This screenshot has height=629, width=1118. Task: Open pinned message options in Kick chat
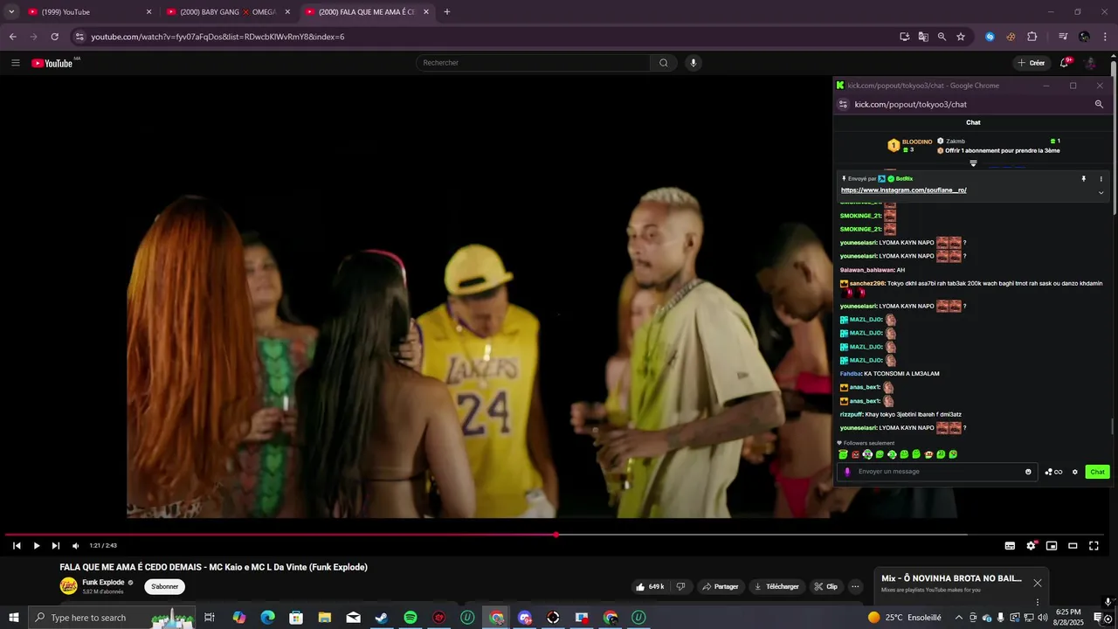[1101, 179]
